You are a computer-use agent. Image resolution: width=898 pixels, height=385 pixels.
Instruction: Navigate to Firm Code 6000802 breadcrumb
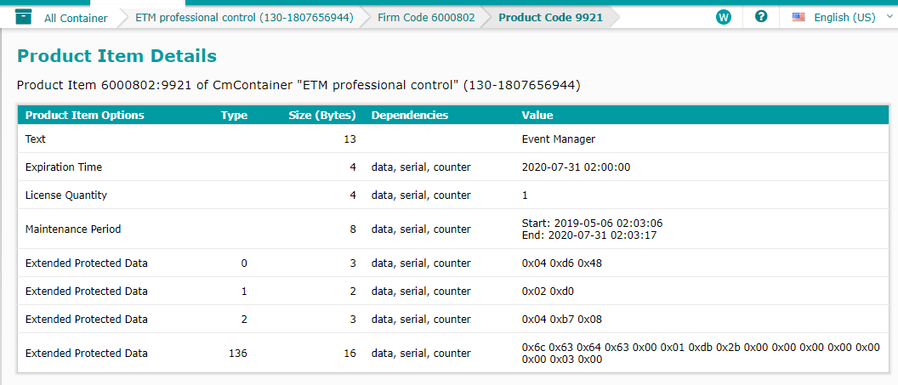pyautogui.click(x=426, y=17)
